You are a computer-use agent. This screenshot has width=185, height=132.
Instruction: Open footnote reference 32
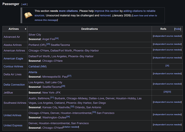tap(72, 107)
